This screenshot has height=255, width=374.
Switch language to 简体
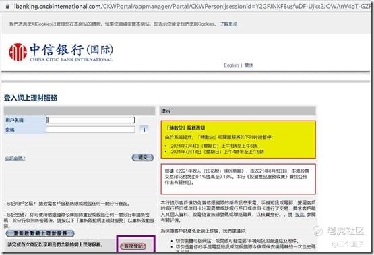coord(249,65)
